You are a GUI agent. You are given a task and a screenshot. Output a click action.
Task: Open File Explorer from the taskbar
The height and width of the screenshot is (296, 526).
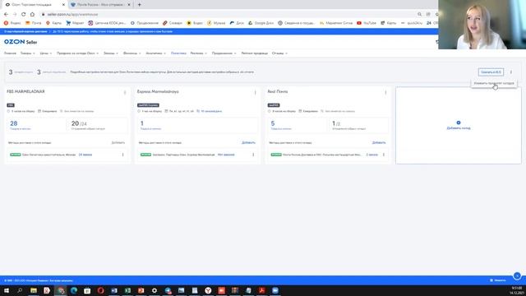coord(34,290)
